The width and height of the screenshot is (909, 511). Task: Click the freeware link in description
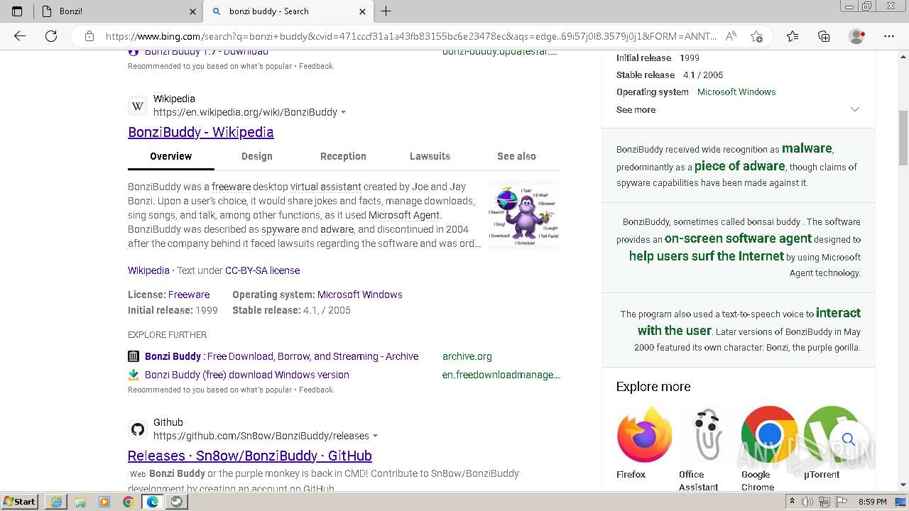tap(231, 187)
